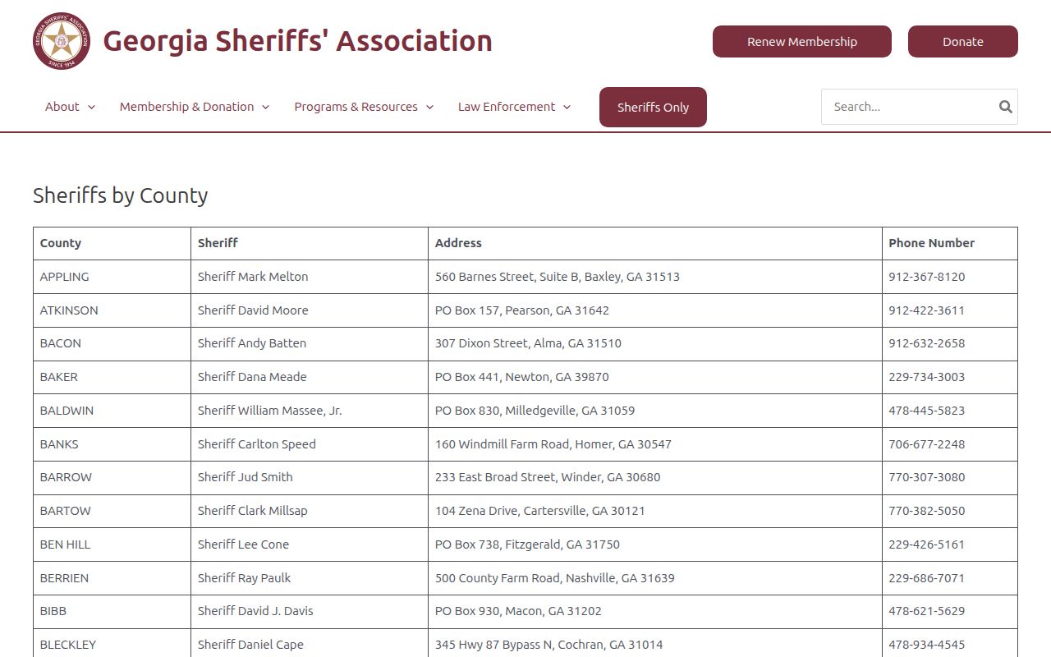The image size is (1051, 657).
Task: Click the Georgia Sheriffs' Association title link
Action: pyautogui.click(x=297, y=41)
